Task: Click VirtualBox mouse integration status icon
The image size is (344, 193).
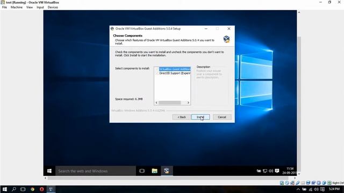Action: [x=324, y=183]
